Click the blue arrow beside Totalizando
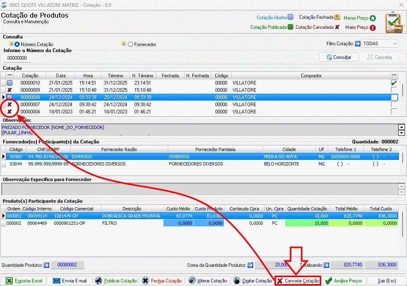The width and height of the screenshot is (407, 286). (326, 265)
